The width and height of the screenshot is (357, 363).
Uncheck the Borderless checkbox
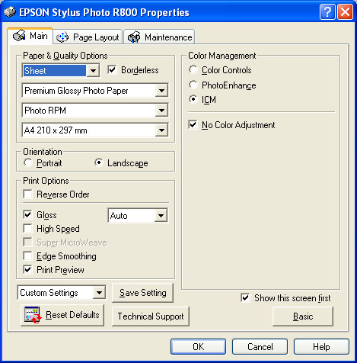coord(112,70)
